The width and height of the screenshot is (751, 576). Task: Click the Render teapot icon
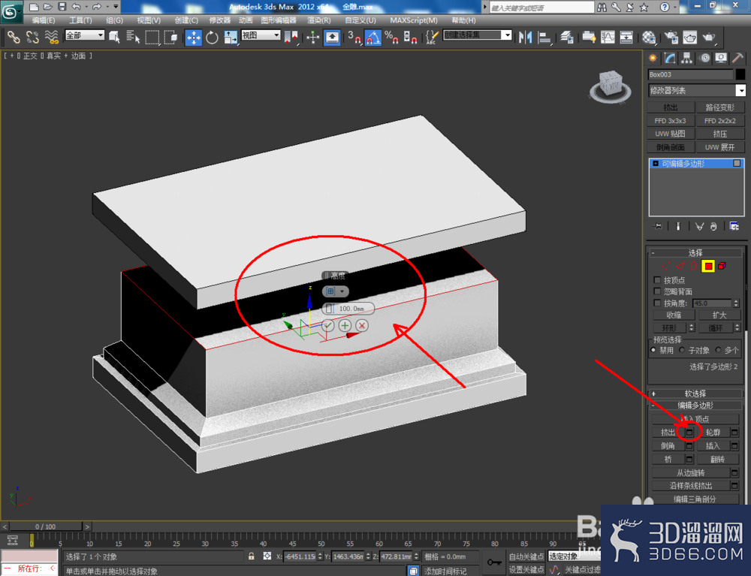[709, 37]
